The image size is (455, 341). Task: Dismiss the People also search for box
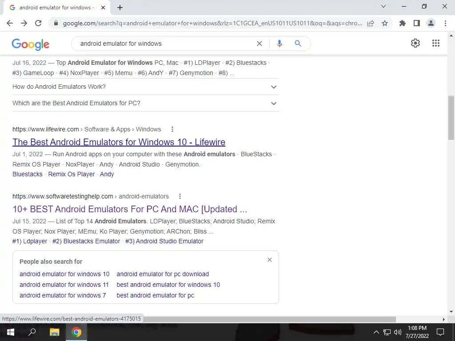pyautogui.click(x=270, y=260)
